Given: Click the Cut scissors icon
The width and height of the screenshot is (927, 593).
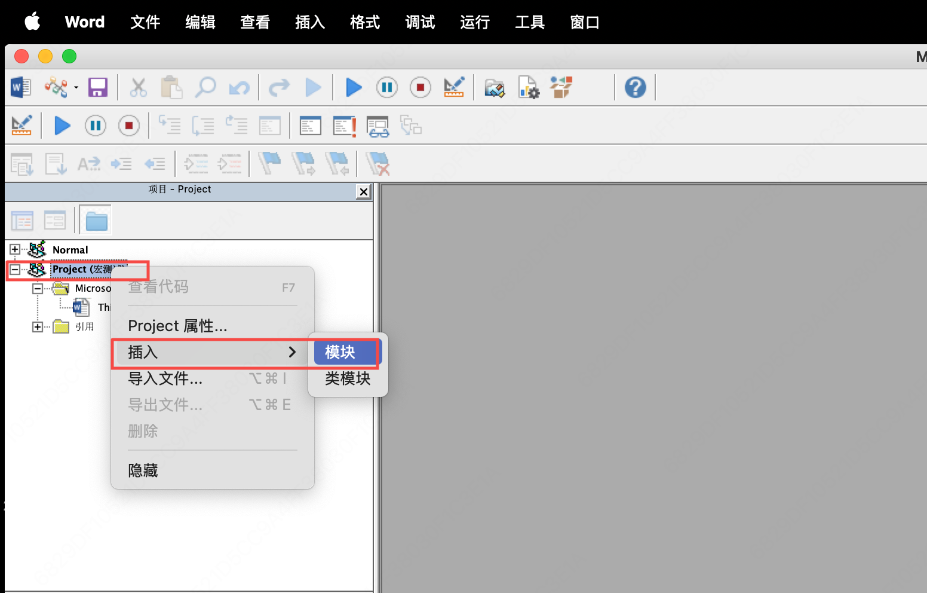Looking at the screenshot, I should coord(139,87).
